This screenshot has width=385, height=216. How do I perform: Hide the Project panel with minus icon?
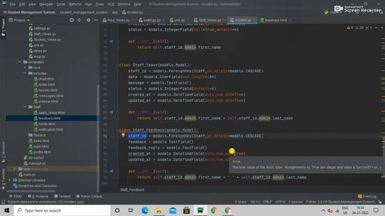96,20
